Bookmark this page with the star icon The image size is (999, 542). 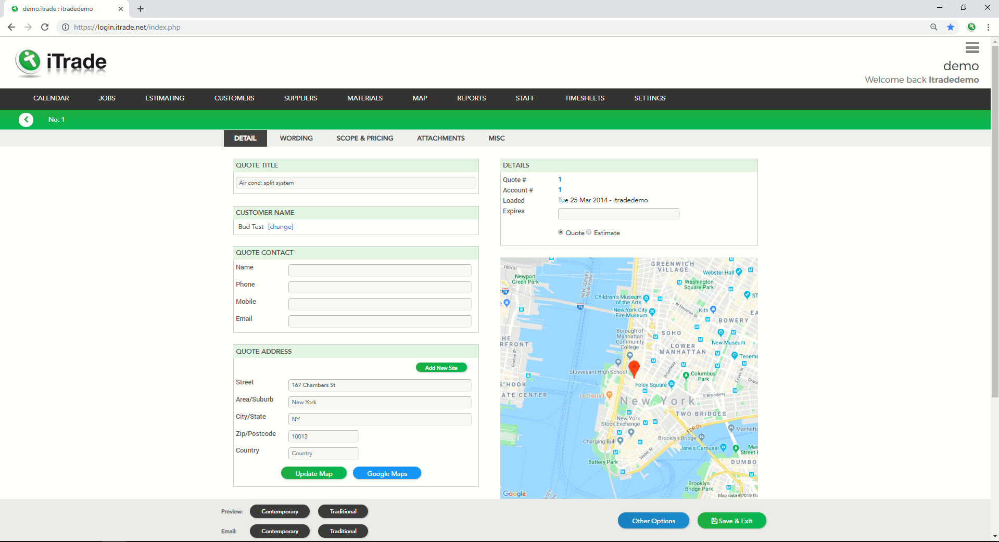click(951, 27)
